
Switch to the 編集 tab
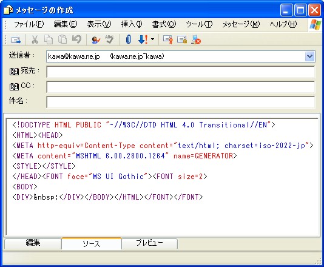click(33, 243)
